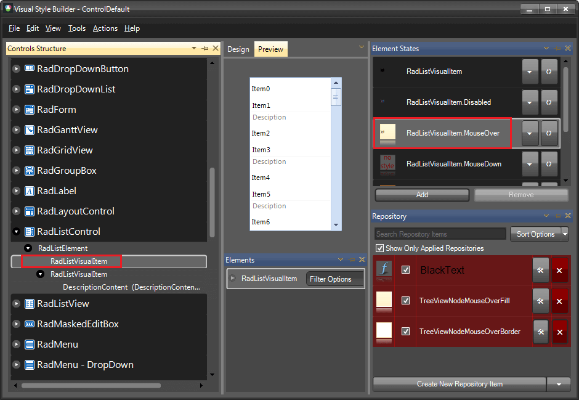
Task: Edit the BlackText repository item
Action: click(541, 271)
